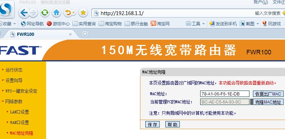Open the 收藏 favorites dropdown
This screenshot has width=285, height=139.
point(8,24)
